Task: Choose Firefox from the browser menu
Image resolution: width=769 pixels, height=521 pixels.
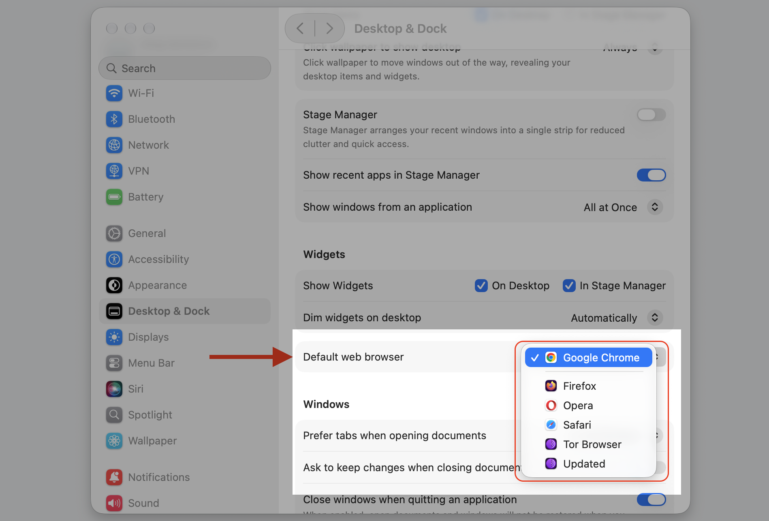Action: (588, 386)
